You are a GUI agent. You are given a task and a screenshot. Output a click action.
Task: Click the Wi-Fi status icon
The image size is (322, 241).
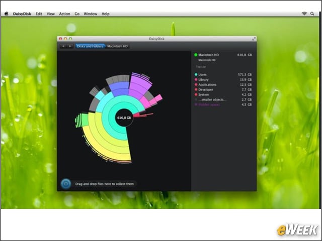[x=304, y=14]
